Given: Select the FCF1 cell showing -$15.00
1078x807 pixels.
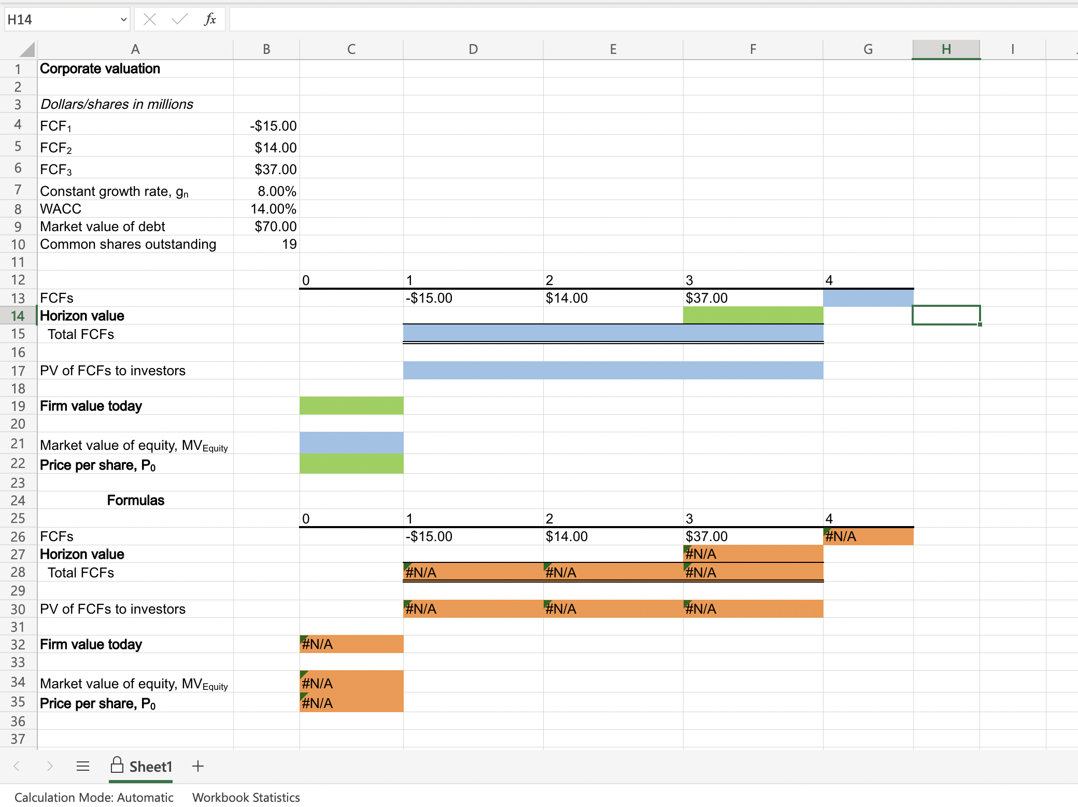Looking at the screenshot, I should coord(266,125).
